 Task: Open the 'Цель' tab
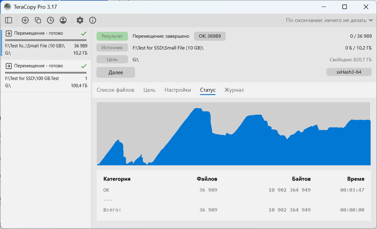click(149, 90)
